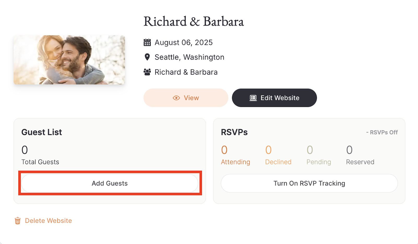Click the eye icon in the View button

[176, 98]
